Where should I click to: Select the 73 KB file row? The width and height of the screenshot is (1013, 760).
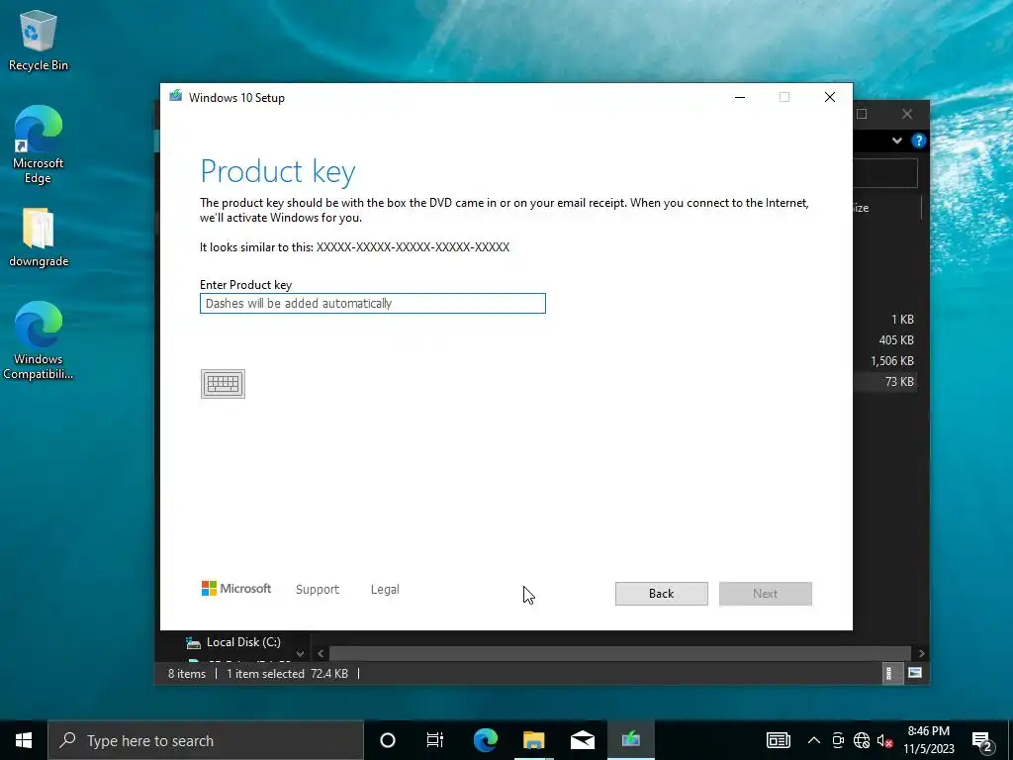click(x=885, y=382)
